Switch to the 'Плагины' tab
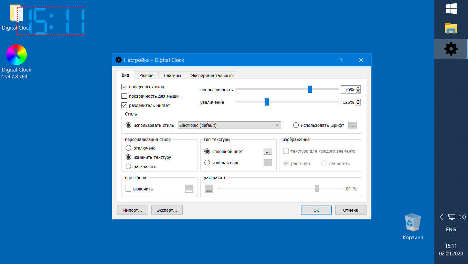Screen dimensions: 468x264 [172, 75]
